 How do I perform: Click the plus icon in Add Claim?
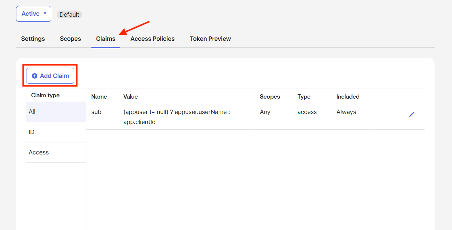(x=34, y=76)
